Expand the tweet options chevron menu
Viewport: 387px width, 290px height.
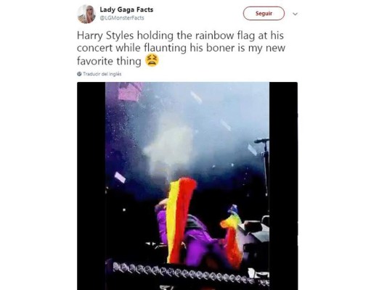(x=295, y=14)
